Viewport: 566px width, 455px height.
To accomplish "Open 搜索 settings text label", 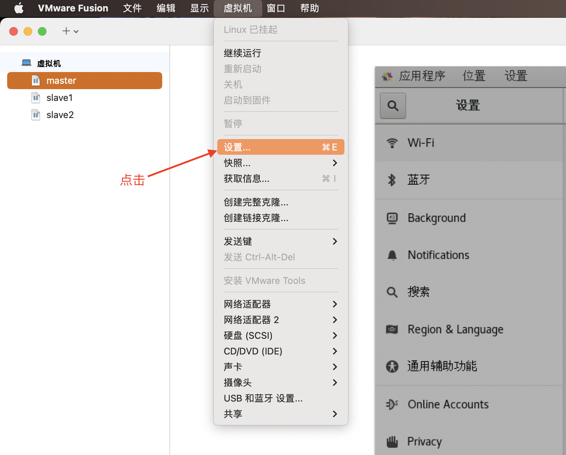I will [x=418, y=292].
